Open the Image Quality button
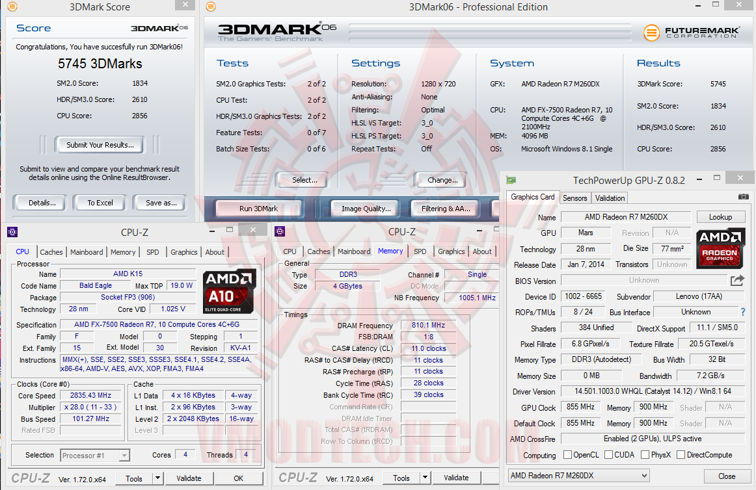 [x=366, y=209]
